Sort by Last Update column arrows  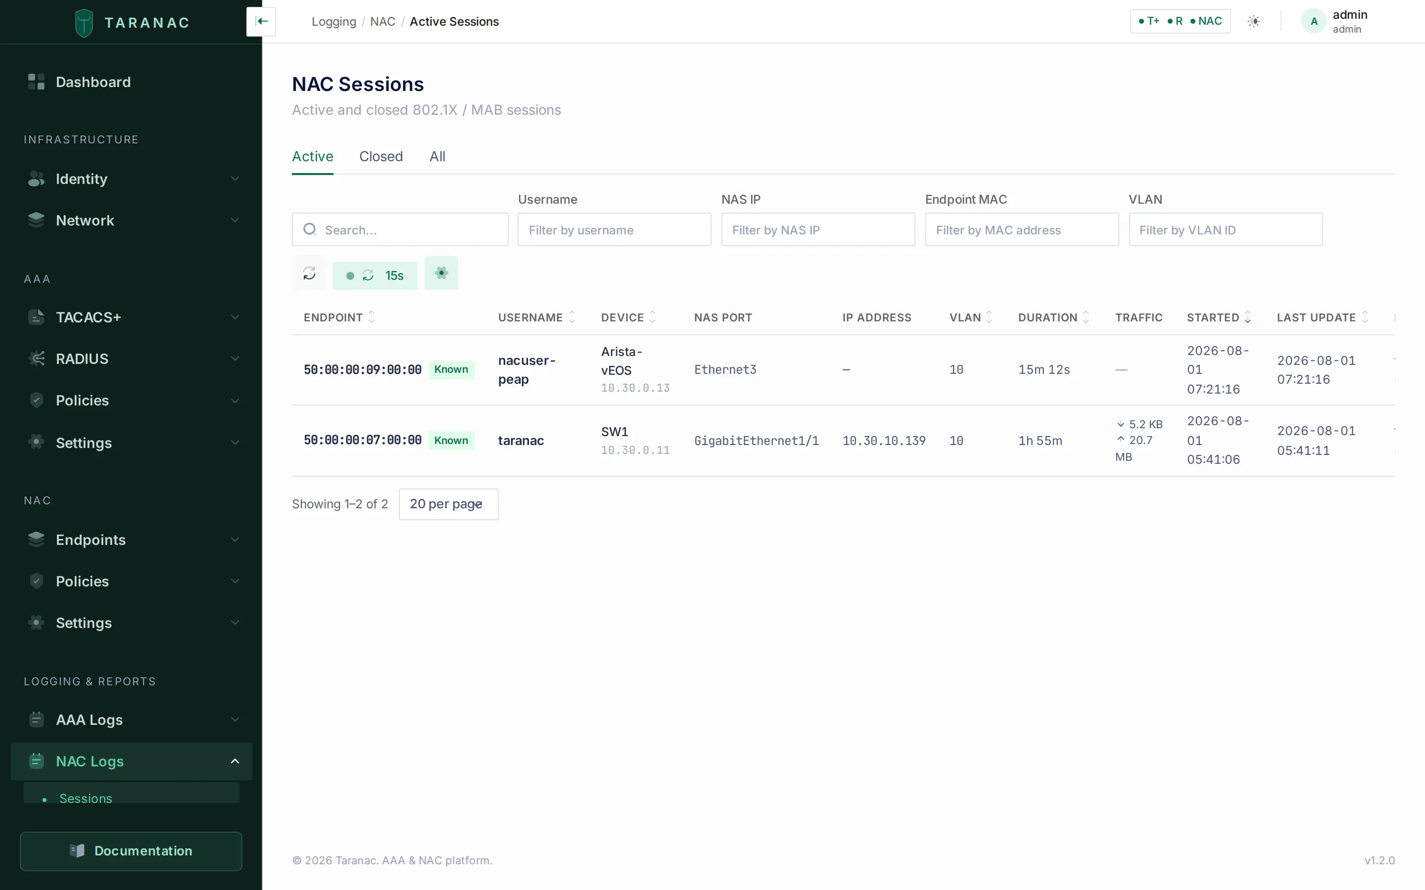pos(1364,317)
